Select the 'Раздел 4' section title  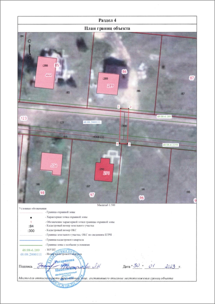click(107, 21)
